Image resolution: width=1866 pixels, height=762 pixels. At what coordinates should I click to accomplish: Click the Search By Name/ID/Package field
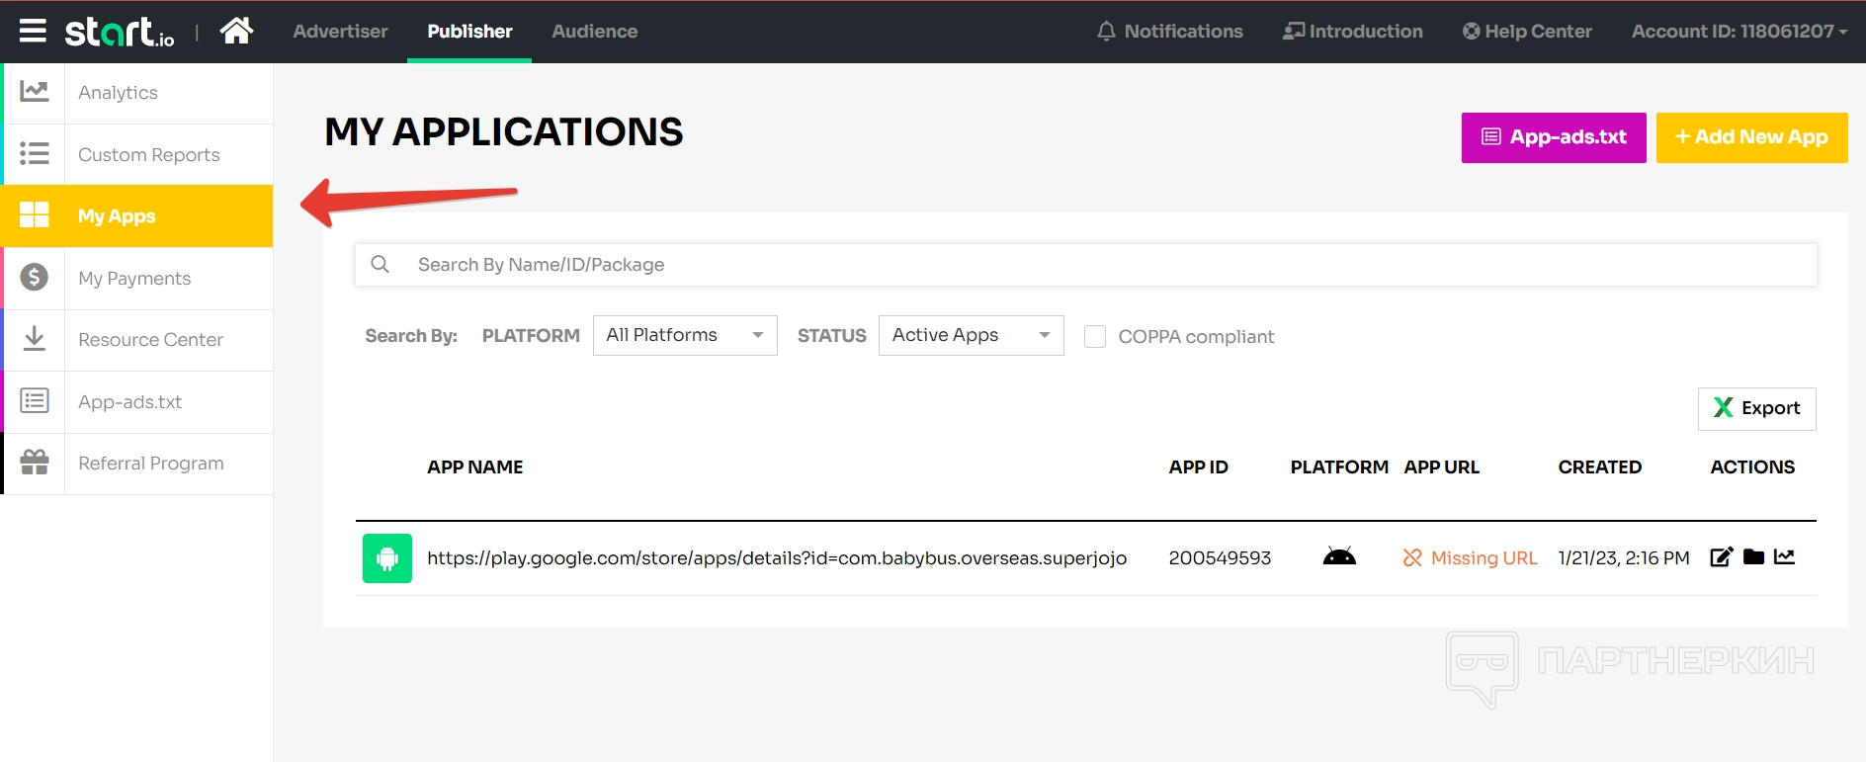pyautogui.click(x=1085, y=265)
